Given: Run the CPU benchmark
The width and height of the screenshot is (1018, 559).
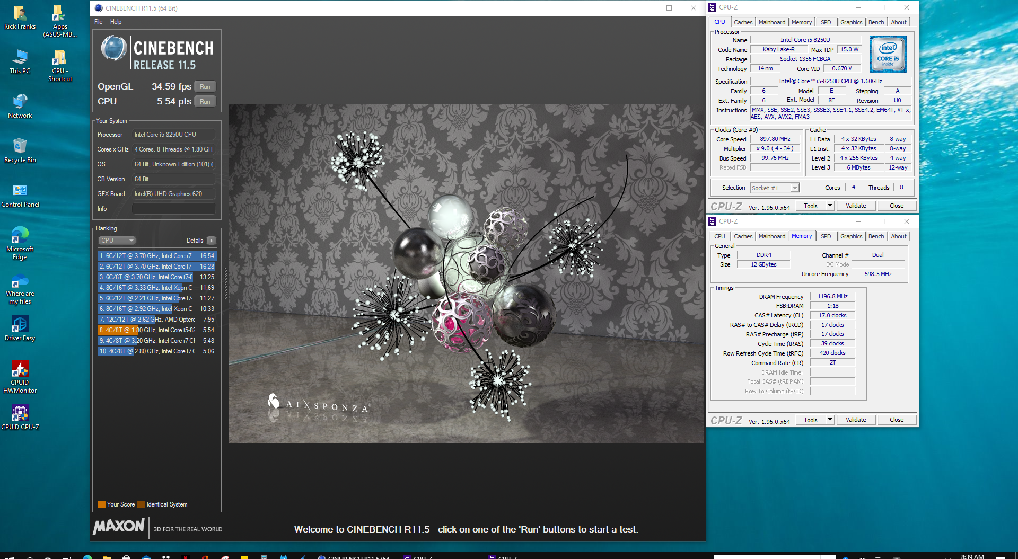Looking at the screenshot, I should (x=205, y=101).
